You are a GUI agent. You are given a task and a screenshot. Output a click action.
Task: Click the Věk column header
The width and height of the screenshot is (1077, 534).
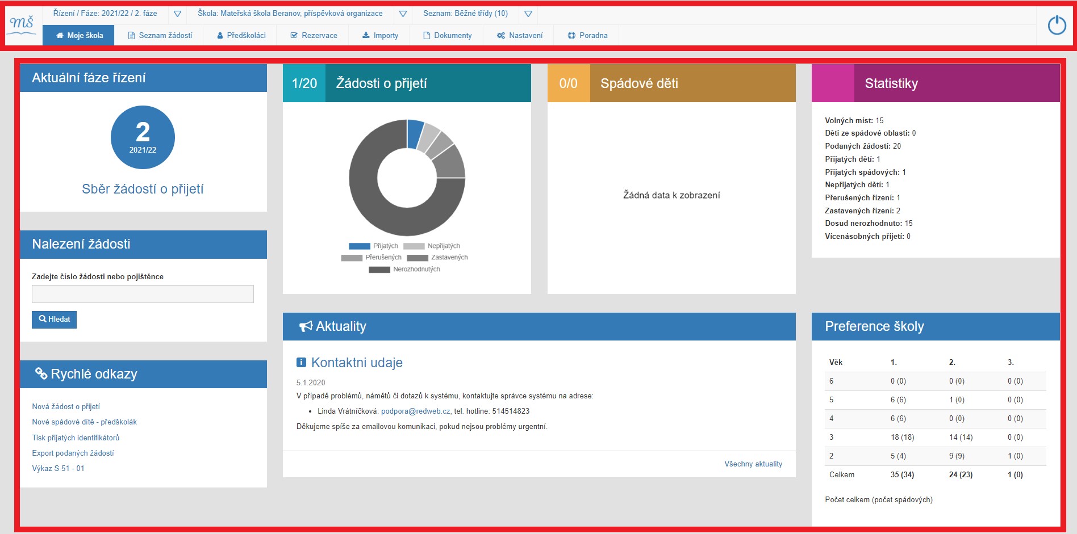[x=836, y=362]
